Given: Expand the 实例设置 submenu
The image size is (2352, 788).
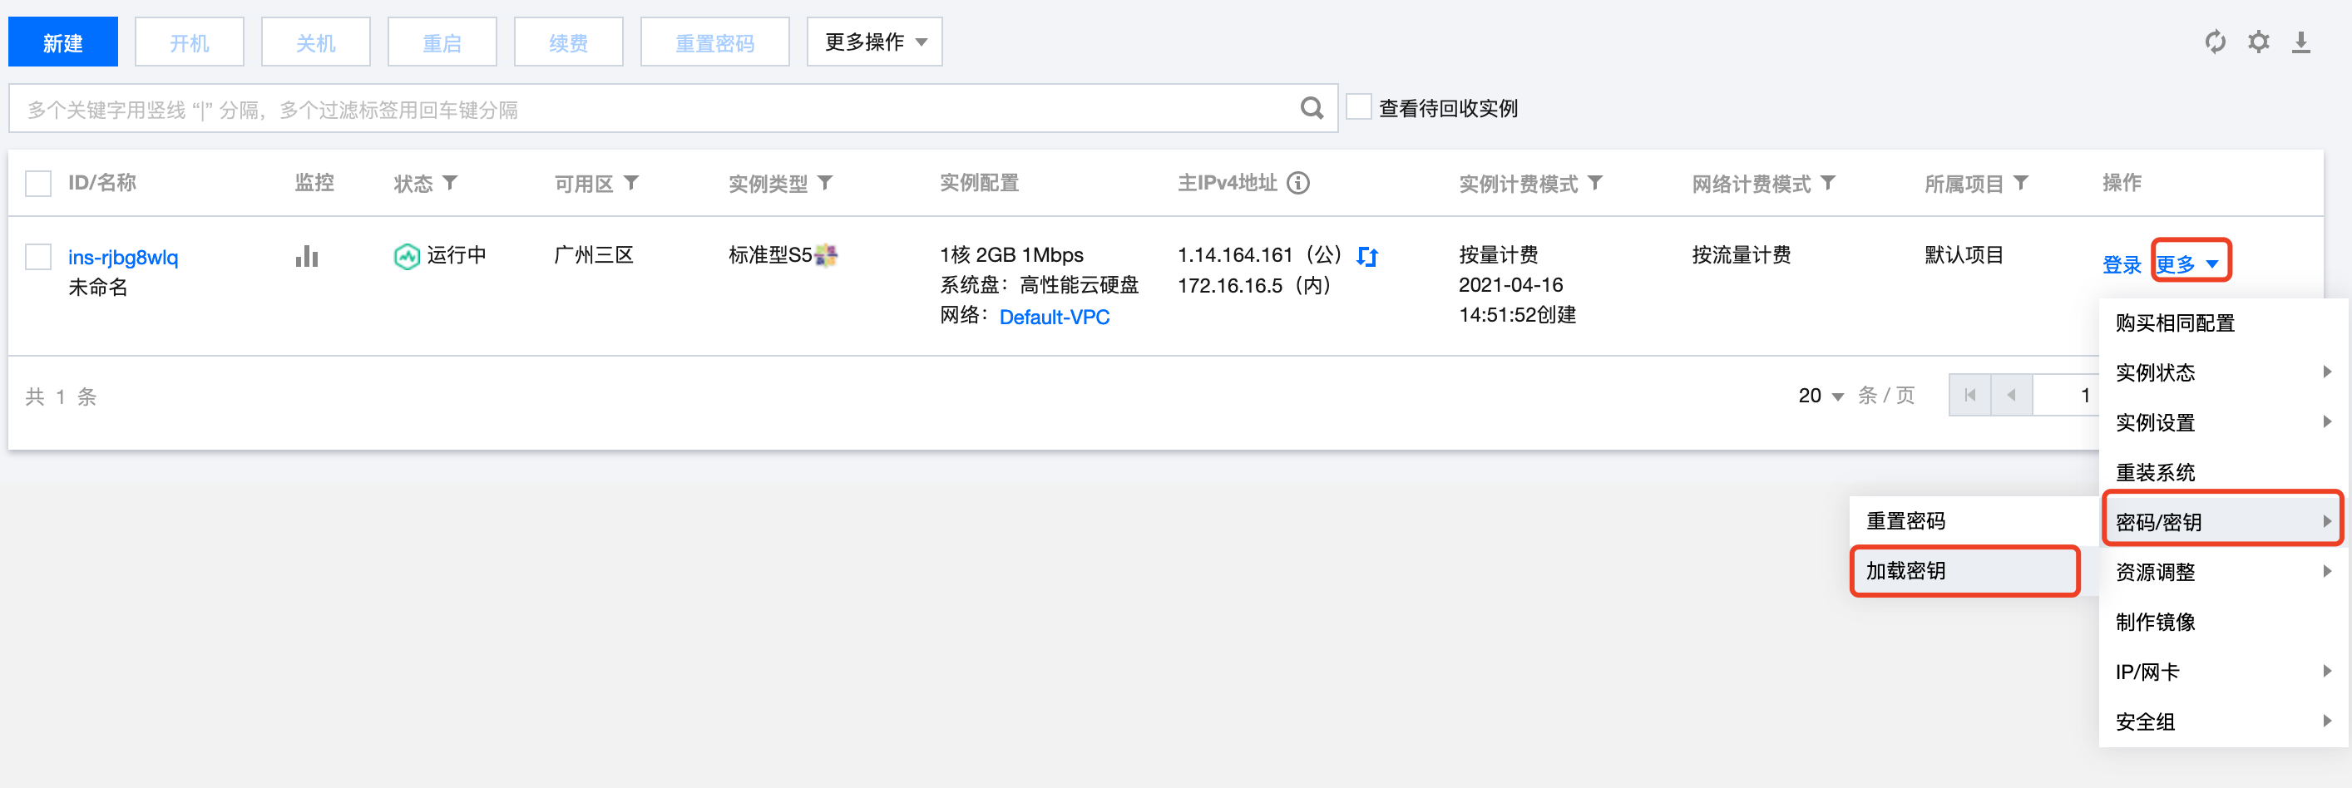Looking at the screenshot, I should (x=2222, y=422).
